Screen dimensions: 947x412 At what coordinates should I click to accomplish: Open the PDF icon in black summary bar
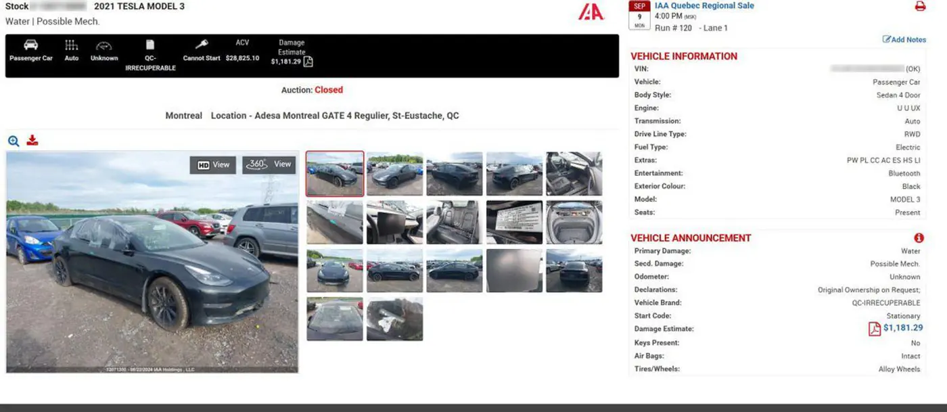click(308, 62)
